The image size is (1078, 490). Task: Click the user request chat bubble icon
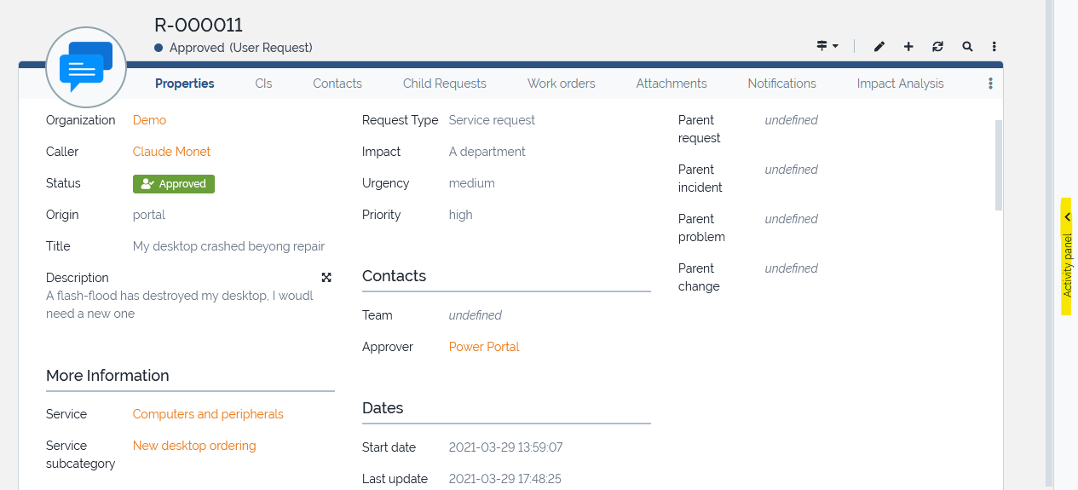[x=86, y=66]
